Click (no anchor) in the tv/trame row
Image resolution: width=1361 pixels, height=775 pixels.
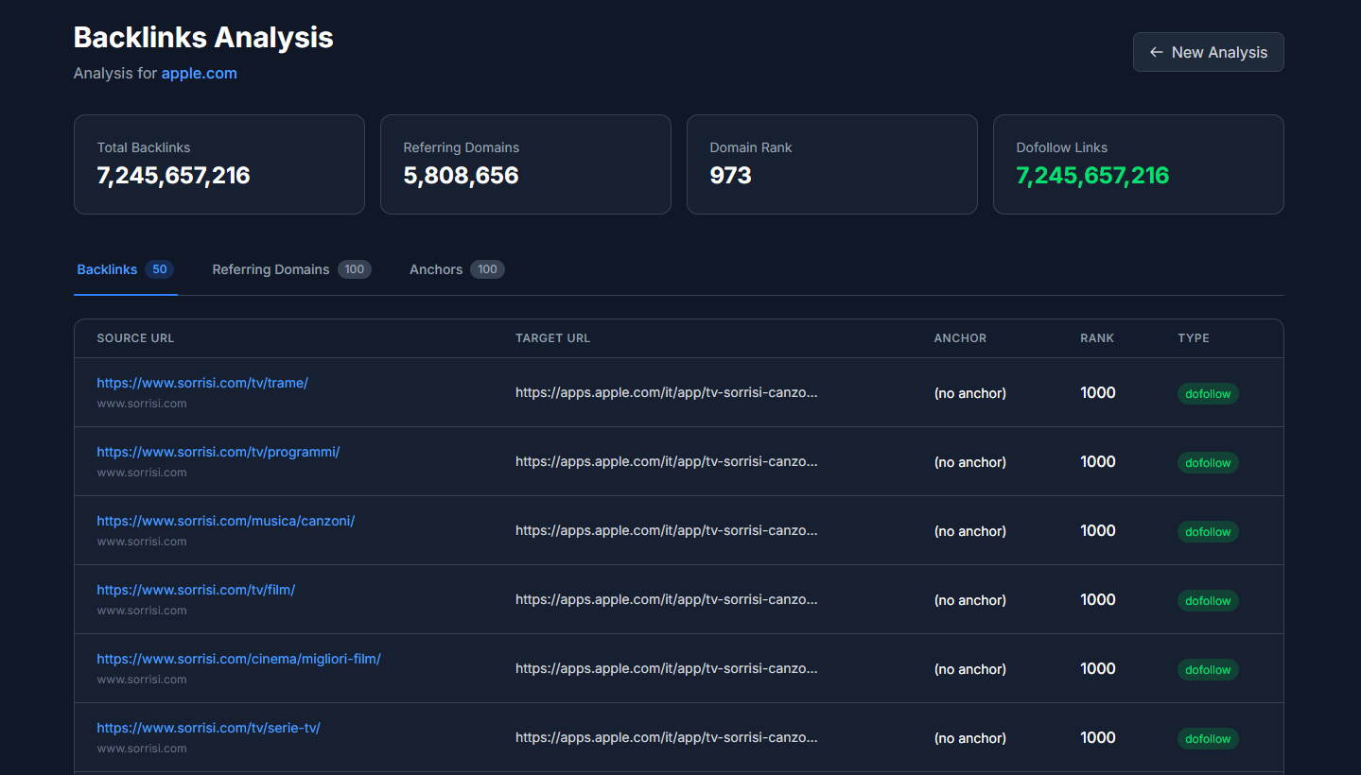(x=970, y=393)
